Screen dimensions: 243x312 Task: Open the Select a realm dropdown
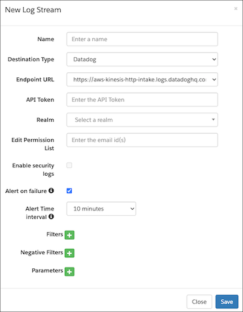click(142, 120)
